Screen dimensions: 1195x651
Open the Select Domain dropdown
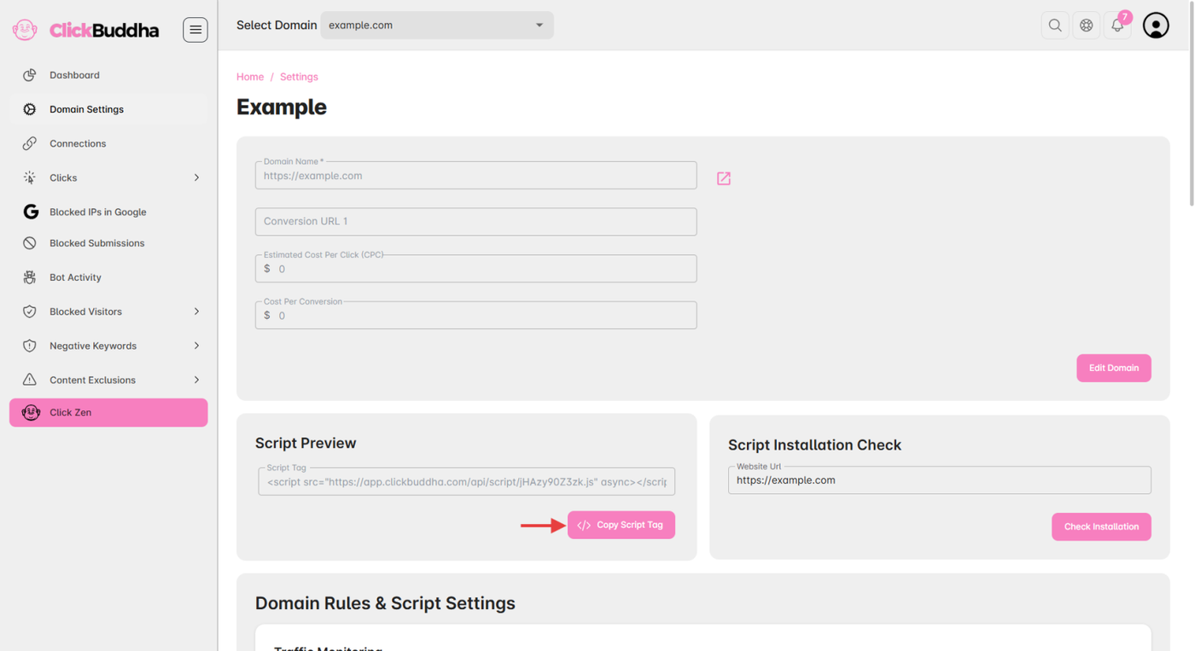coord(436,26)
